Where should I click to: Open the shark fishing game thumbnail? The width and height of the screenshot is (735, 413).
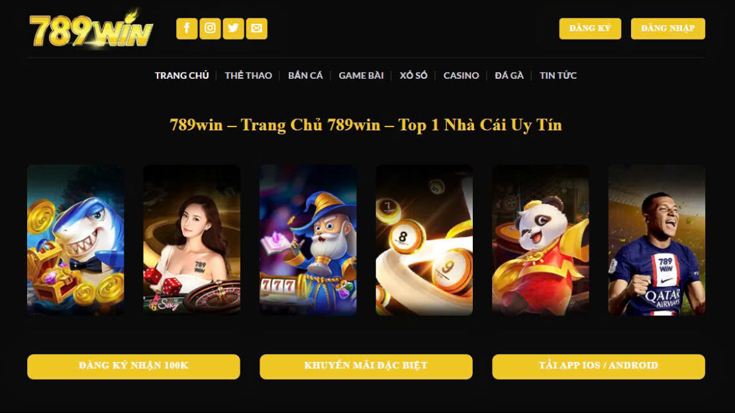[x=76, y=240]
